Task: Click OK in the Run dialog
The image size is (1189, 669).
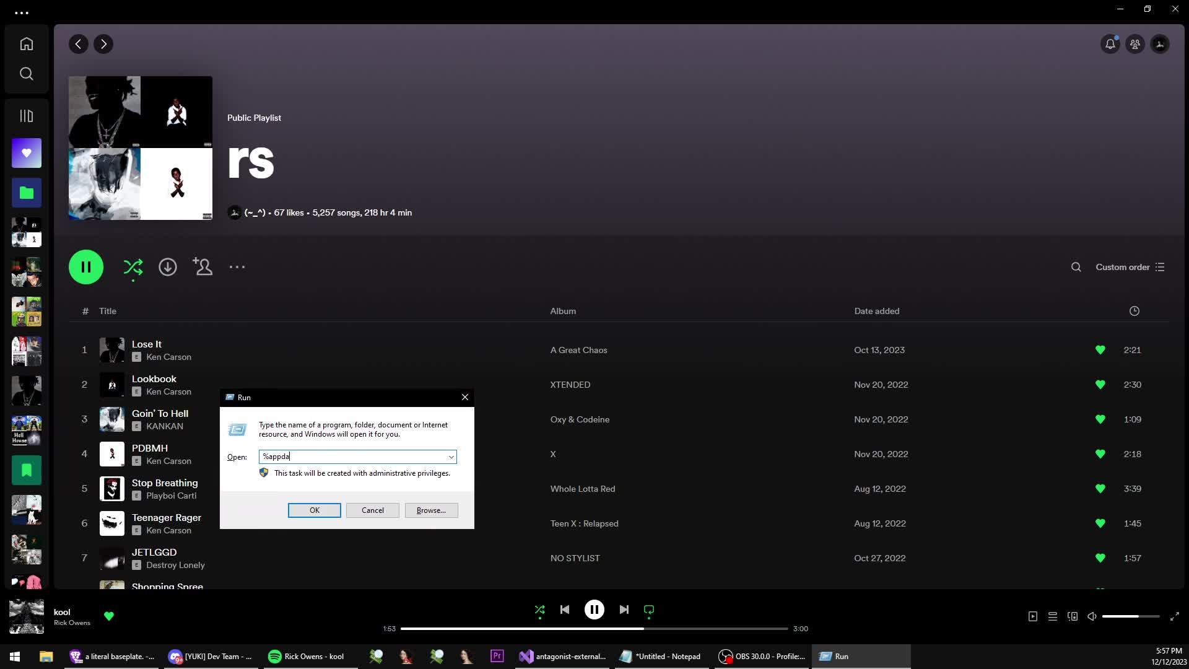Action: (314, 510)
